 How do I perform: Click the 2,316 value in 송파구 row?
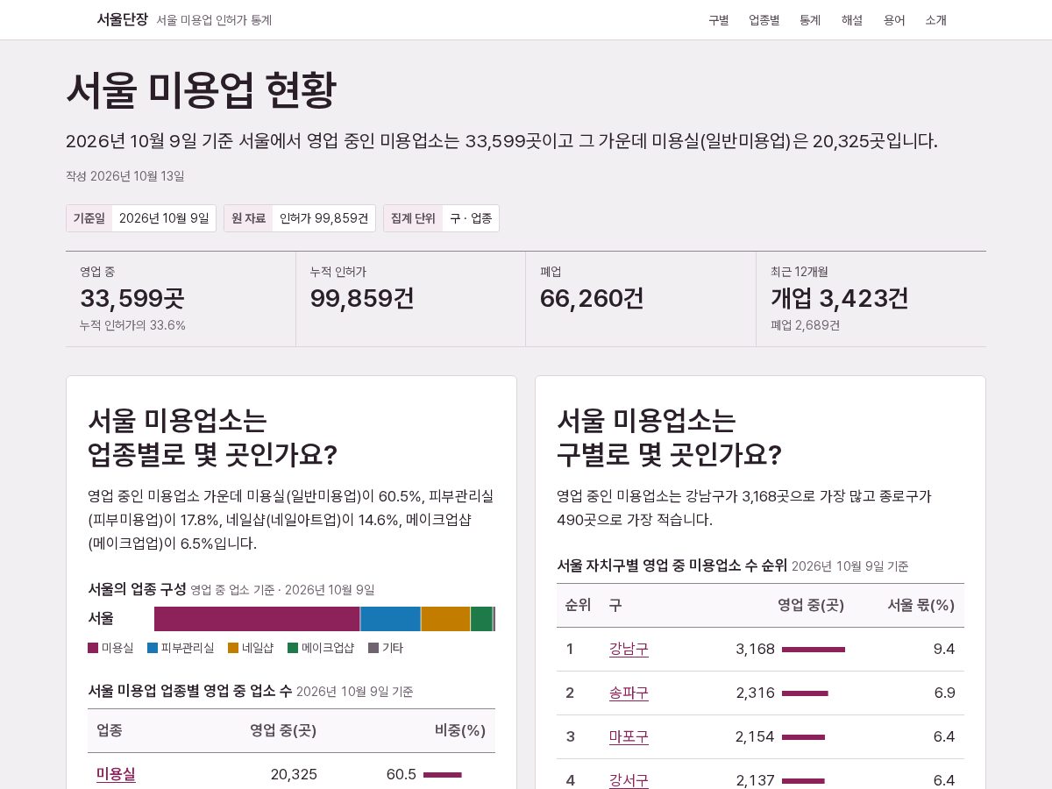(756, 693)
